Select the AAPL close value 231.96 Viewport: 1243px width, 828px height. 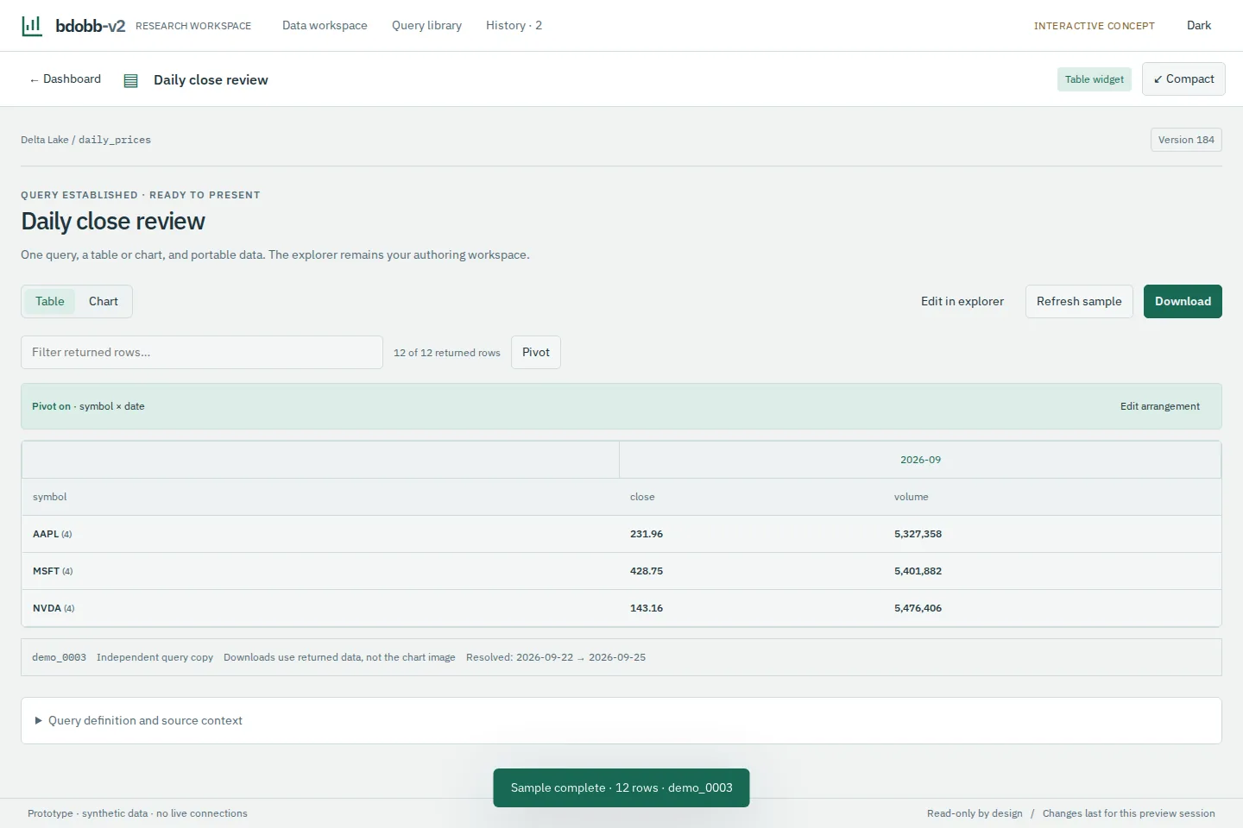coord(647,534)
